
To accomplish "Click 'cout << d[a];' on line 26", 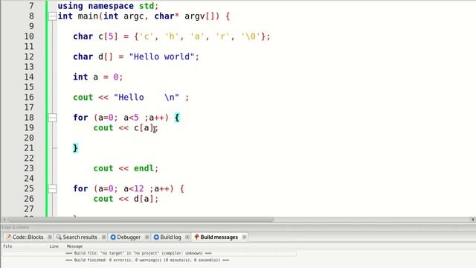I will point(126,199).
